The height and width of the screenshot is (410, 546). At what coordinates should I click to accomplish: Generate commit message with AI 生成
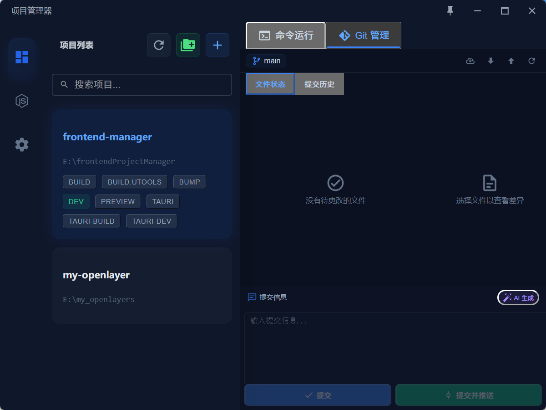click(x=518, y=298)
